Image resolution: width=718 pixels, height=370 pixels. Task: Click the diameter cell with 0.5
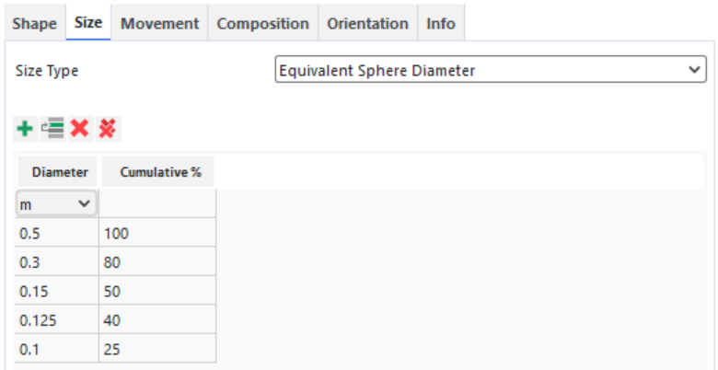(56, 233)
